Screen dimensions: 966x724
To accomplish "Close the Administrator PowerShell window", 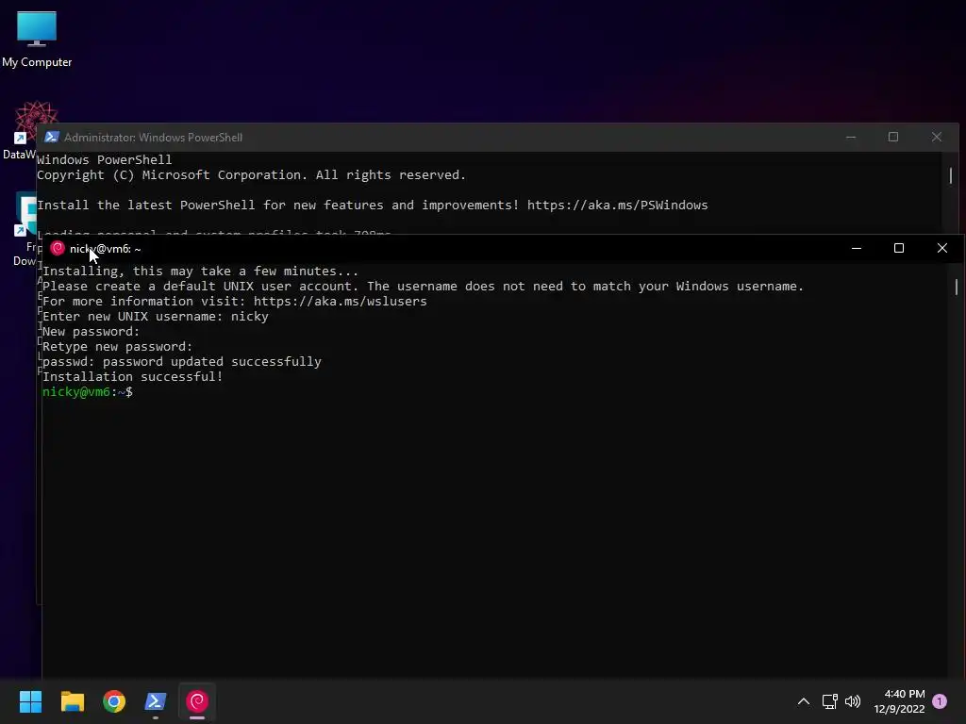I will pos(937,137).
